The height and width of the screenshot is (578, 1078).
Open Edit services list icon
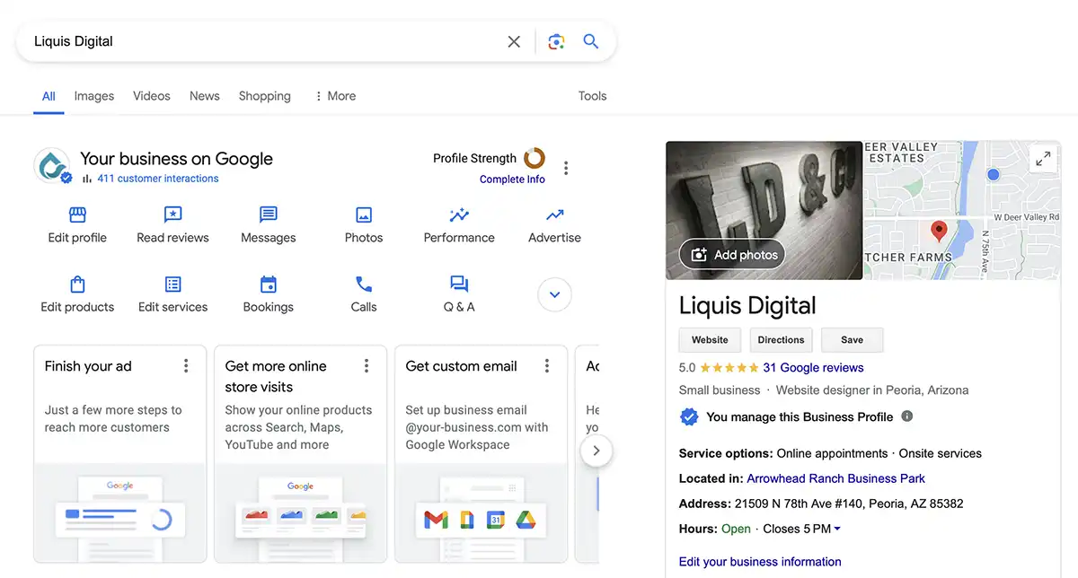click(172, 284)
